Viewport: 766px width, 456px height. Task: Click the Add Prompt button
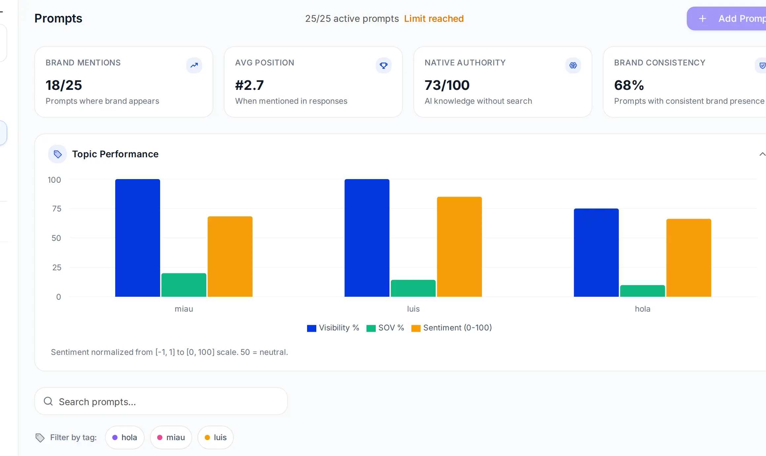point(726,19)
